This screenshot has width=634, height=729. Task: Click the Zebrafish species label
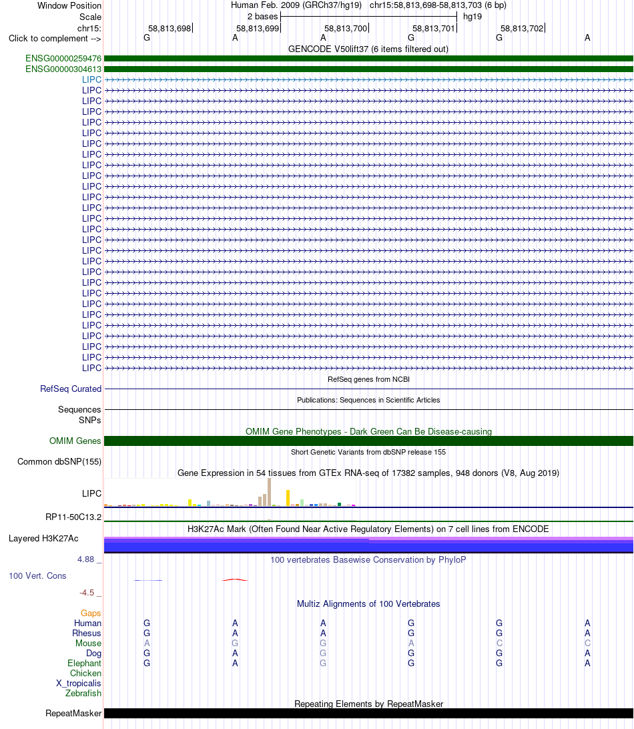83,693
